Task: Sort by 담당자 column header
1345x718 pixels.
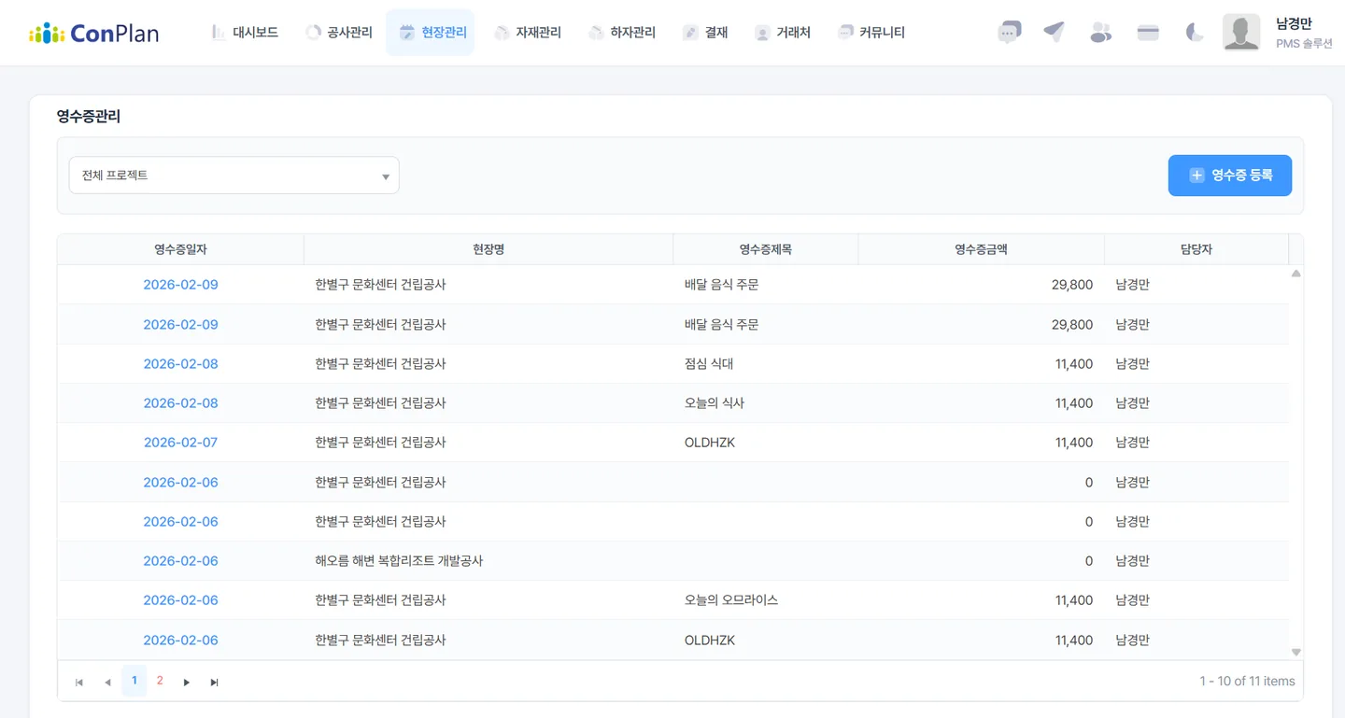Action: coord(1196,249)
